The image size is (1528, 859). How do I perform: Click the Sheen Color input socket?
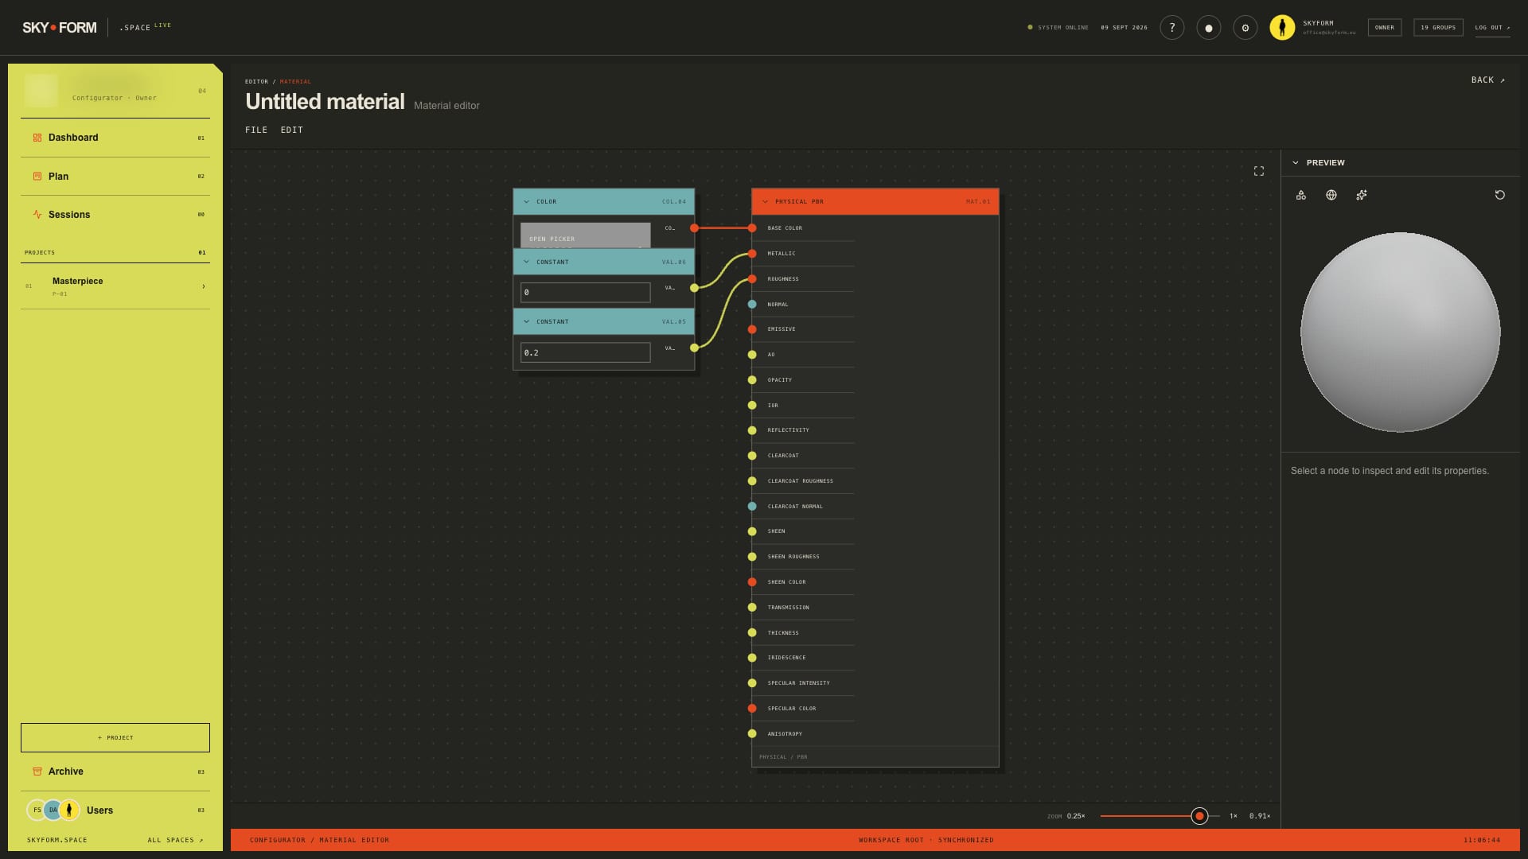coord(751,582)
